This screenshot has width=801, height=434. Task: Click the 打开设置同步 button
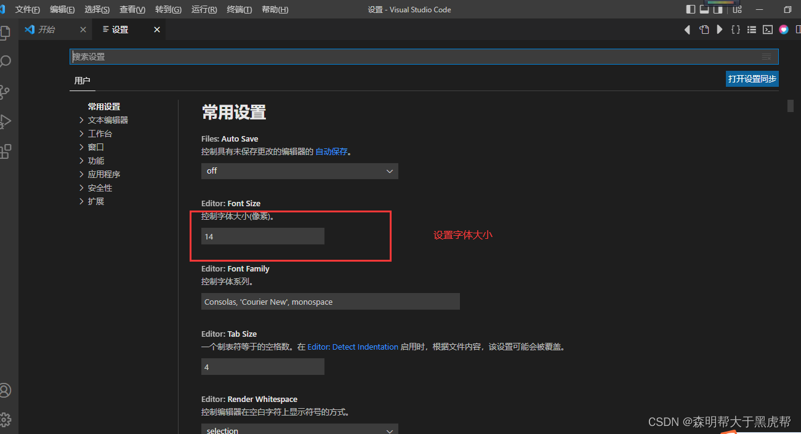tap(752, 79)
